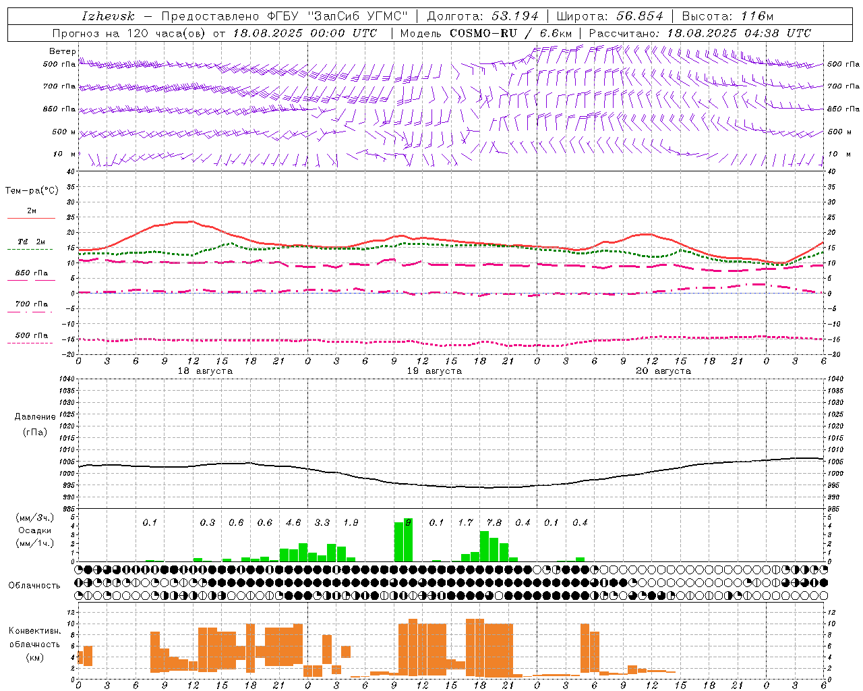
Task: Click "Рассчитано: 18.08.2025 04:38 UTC" text
Action: coord(700,33)
